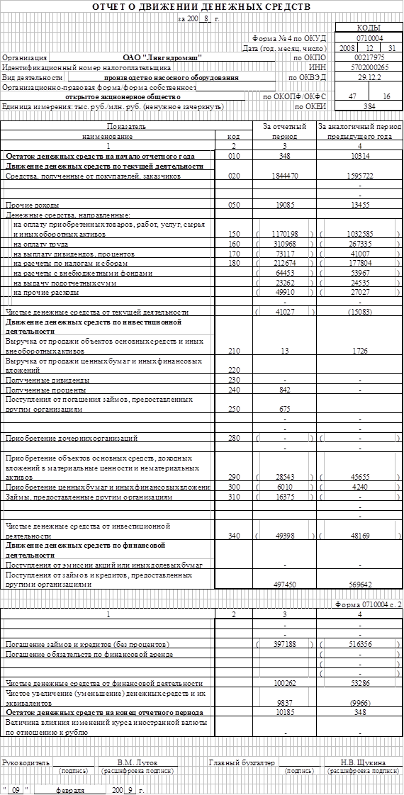Select the ОКПО code 00217975 cell

coord(369,58)
